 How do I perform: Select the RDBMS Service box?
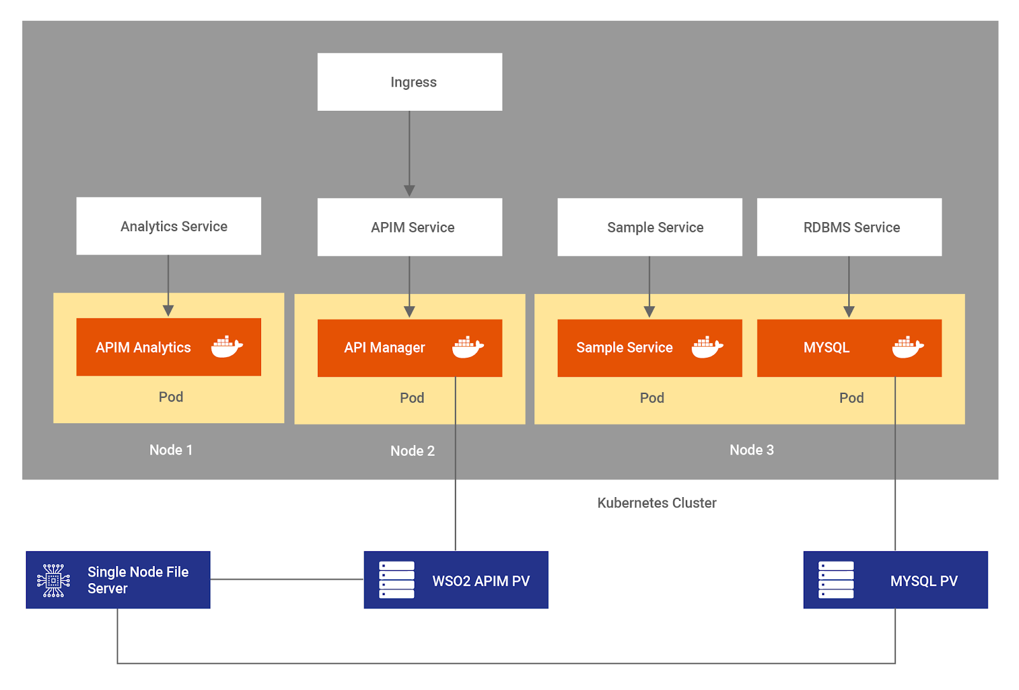pyautogui.click(x=849, y=227)
